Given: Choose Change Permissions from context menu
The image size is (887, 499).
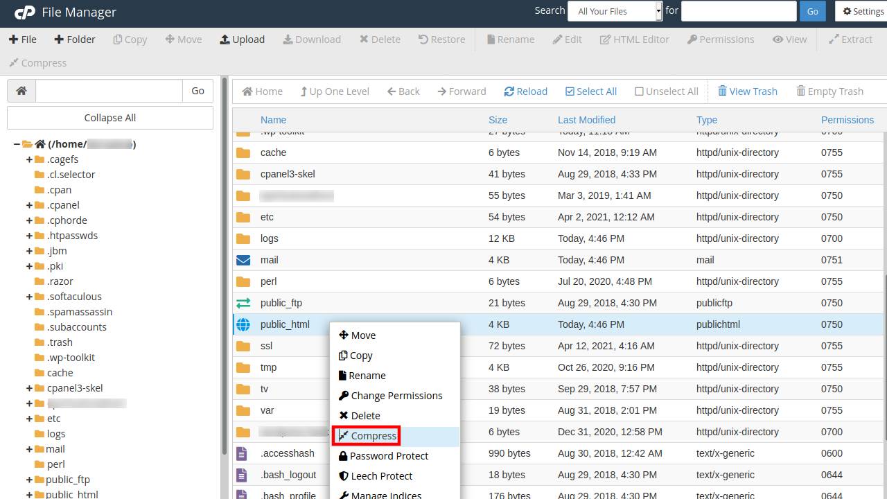Looking at the screenshot, I should tap(394, 396).
